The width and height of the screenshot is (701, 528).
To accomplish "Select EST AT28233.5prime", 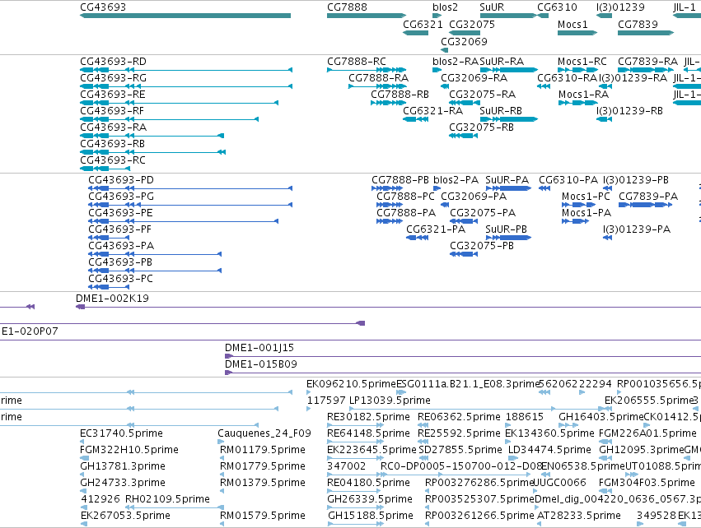I will pos(579,516).
